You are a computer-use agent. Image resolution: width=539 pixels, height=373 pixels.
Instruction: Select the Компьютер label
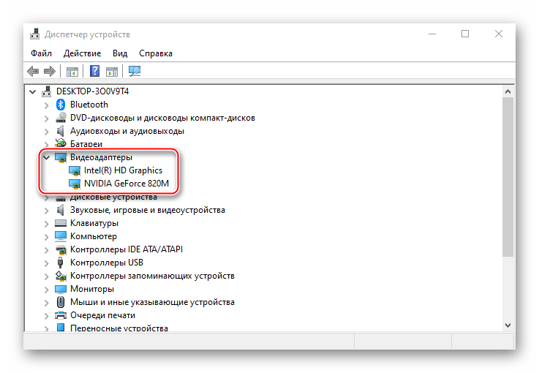94,236
